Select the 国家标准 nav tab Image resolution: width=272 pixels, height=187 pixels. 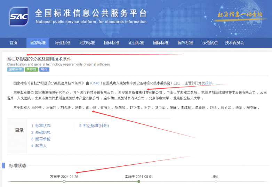[38, 43]
